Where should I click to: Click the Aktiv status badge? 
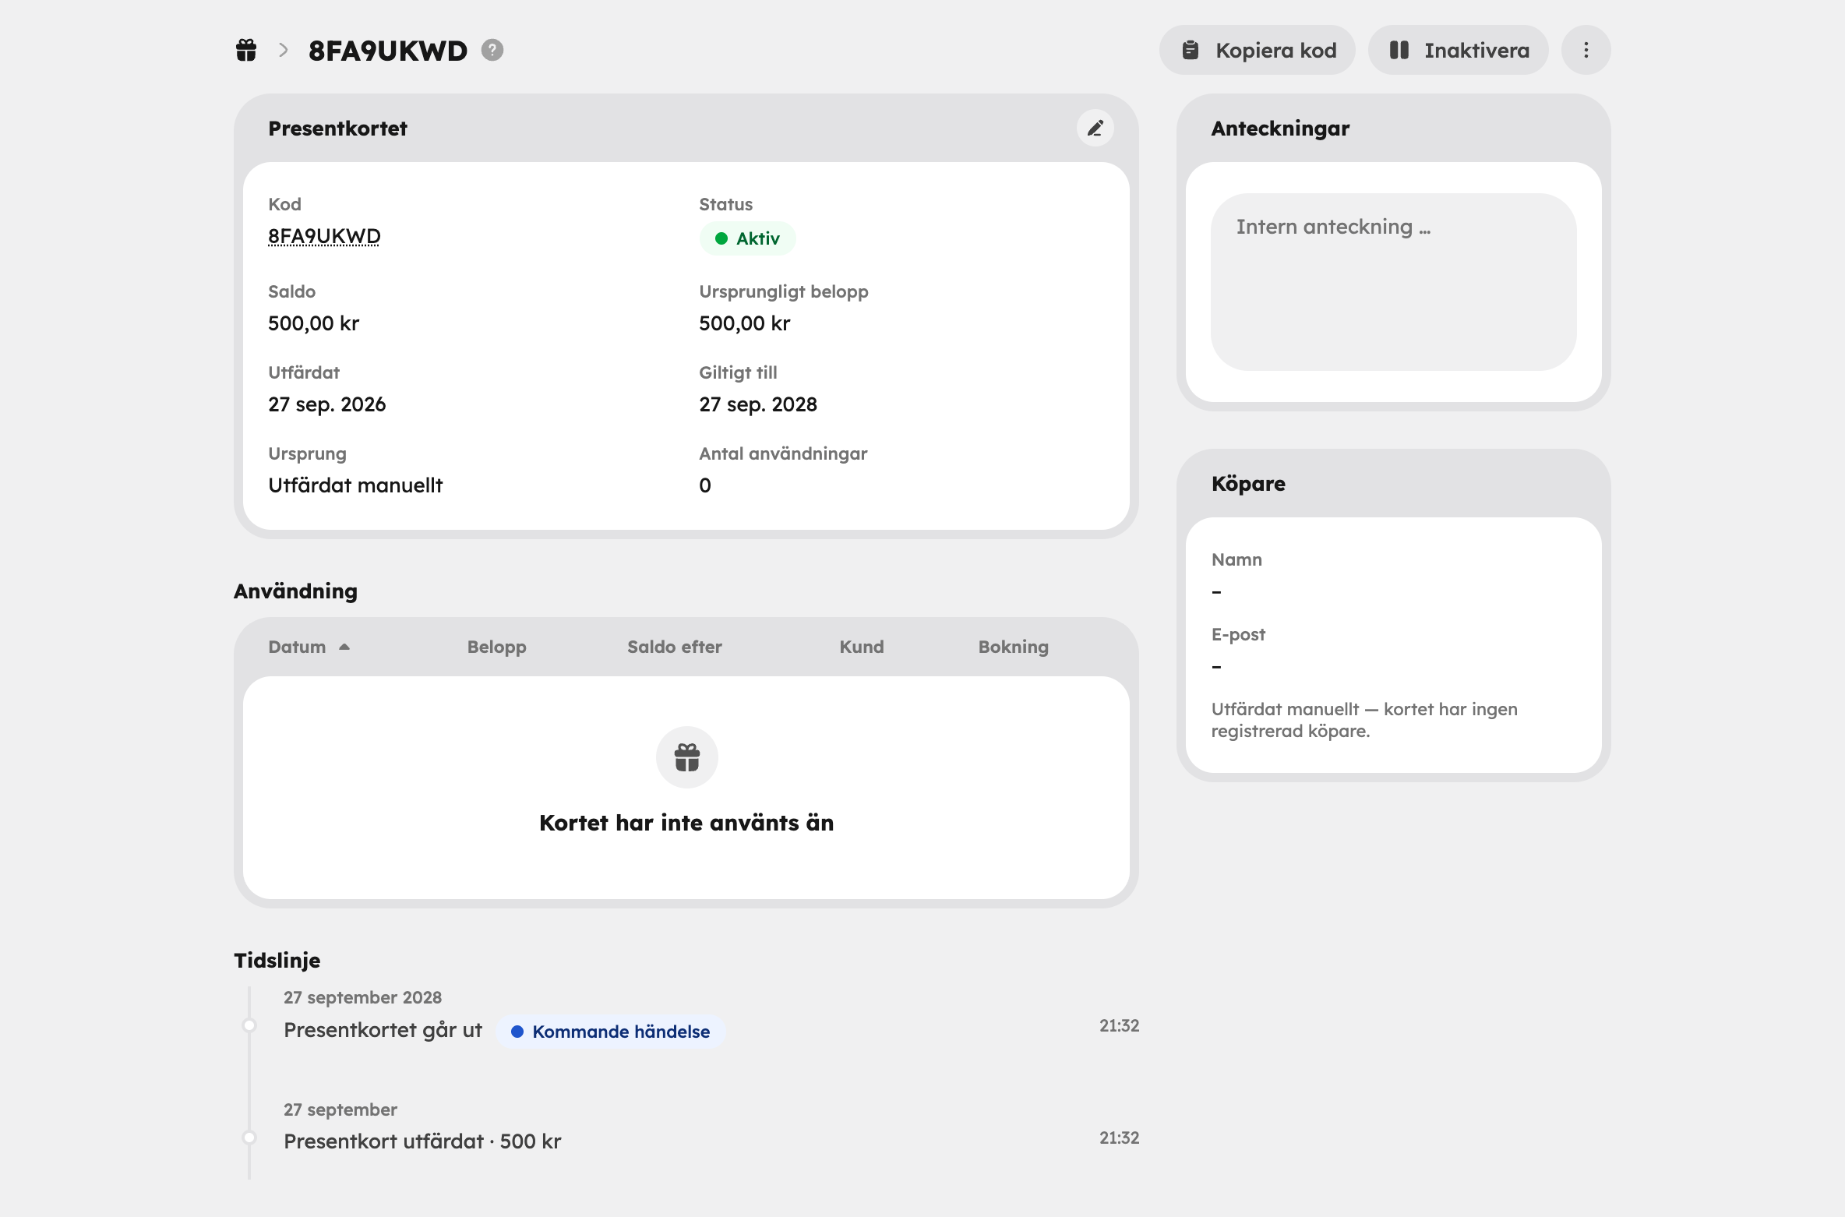747,238
